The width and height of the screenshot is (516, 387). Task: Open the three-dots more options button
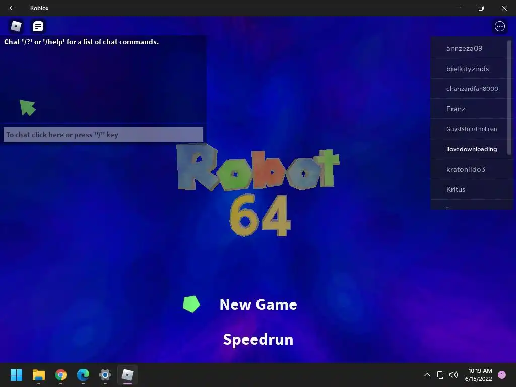point(499,26)
